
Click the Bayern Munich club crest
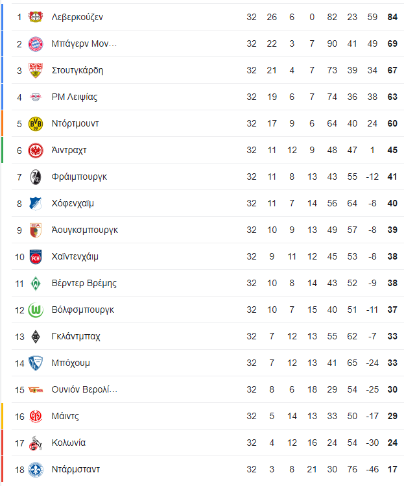click(36, 43)
